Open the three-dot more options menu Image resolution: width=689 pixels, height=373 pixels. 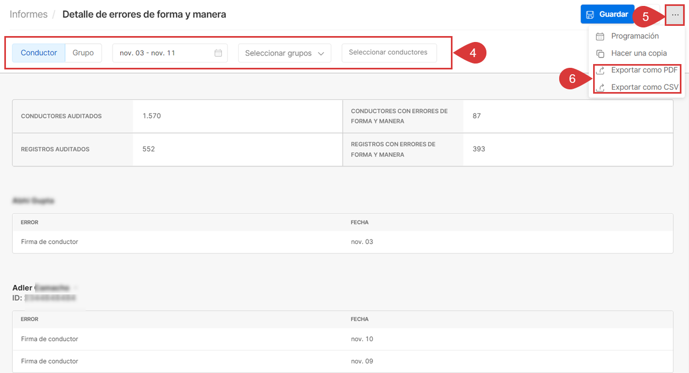click(x=675, y=15)
